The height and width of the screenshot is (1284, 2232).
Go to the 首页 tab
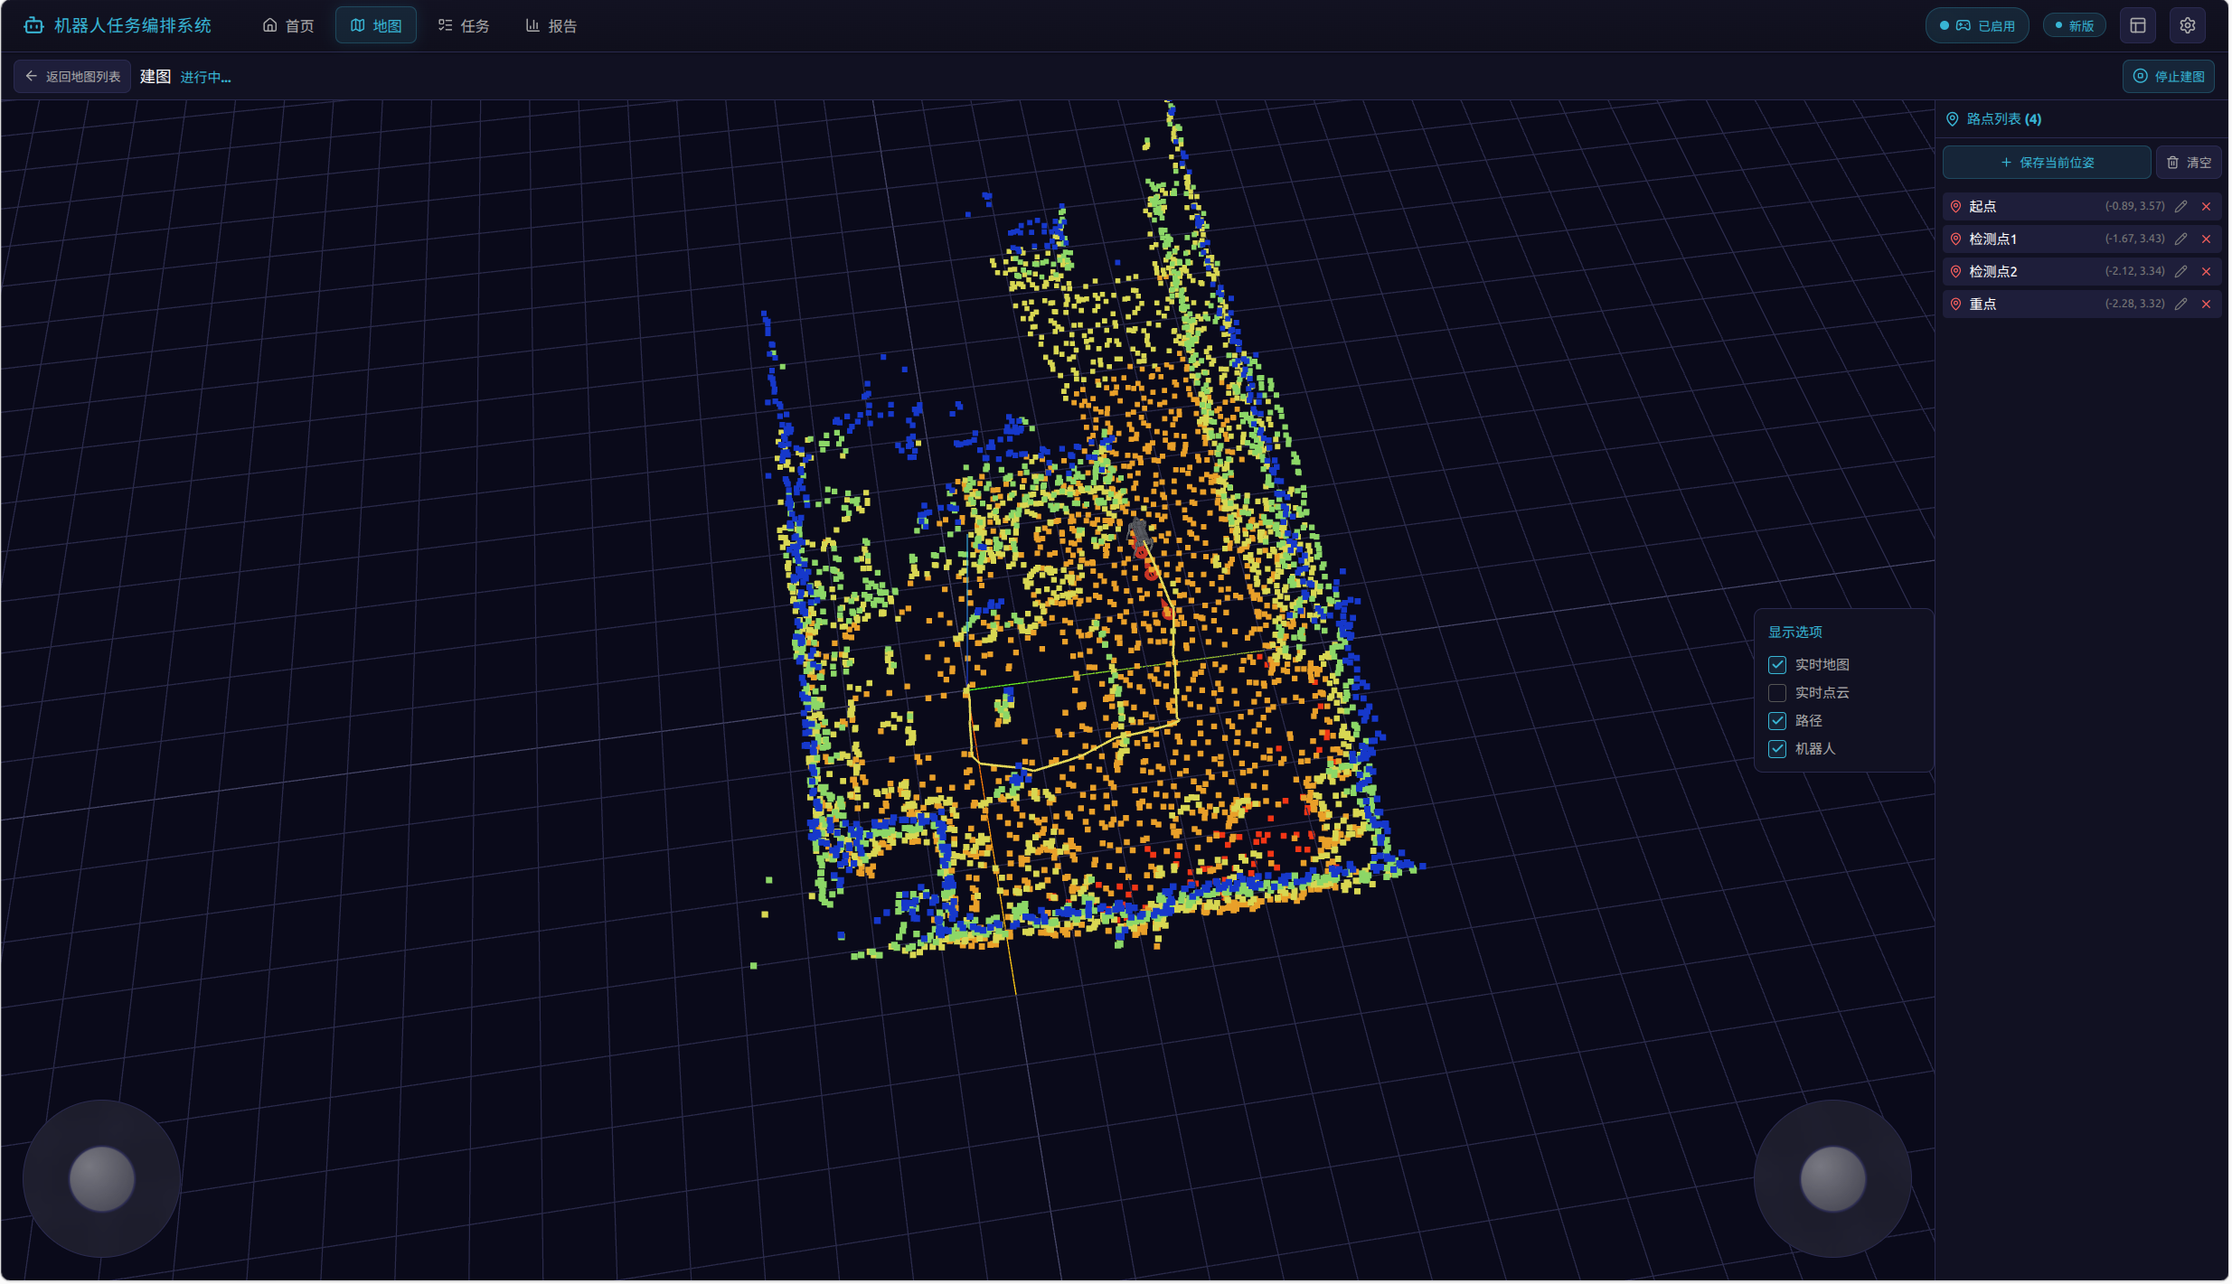289,26
